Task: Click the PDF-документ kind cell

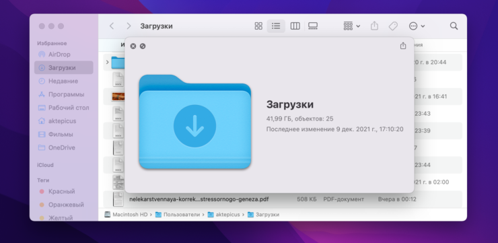Action: click(344, 199)
